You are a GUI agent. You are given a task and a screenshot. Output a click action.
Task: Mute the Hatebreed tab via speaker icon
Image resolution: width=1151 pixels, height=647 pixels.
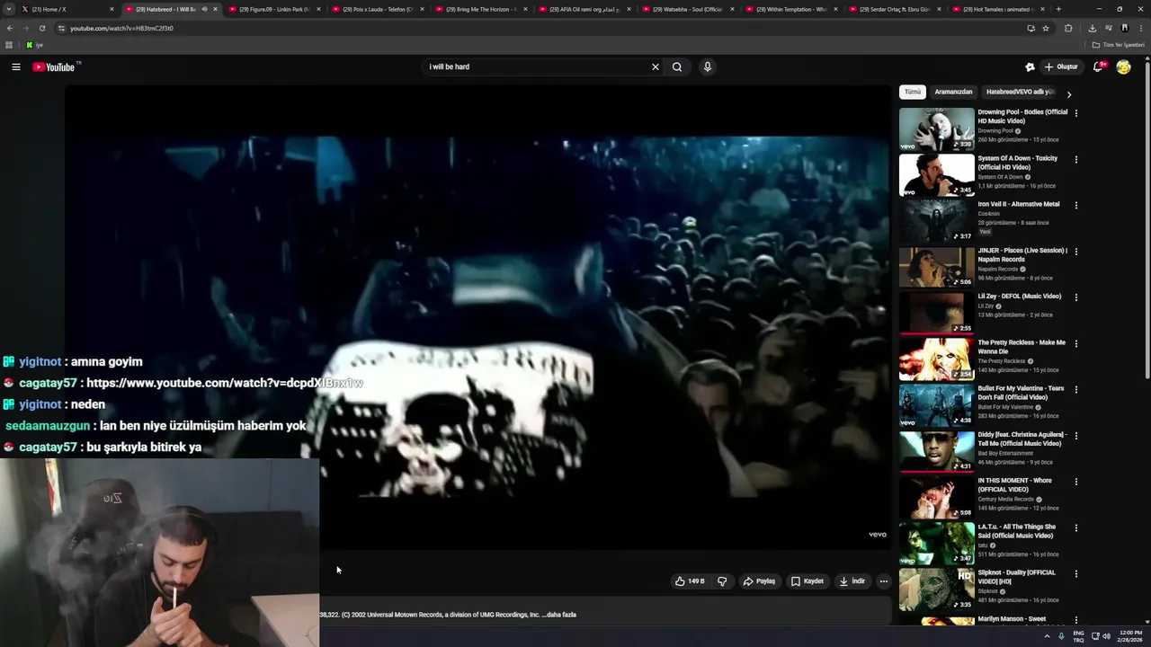tap(204, 9)
